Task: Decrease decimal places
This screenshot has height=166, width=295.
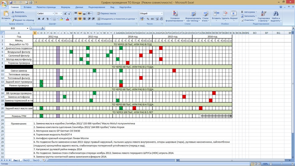Action: tap(161, 19)
